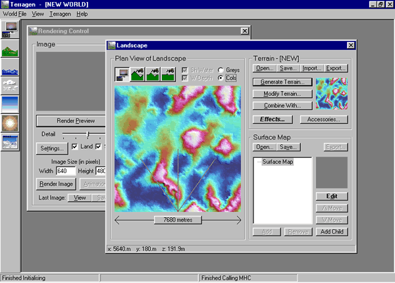395x283 pixels.
Task: Click the Landscape window title bar icon
Action: (x=111, y=45)
